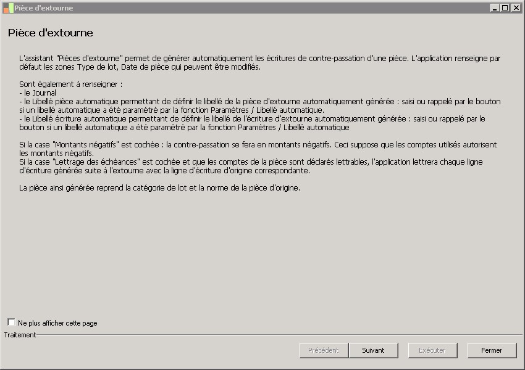The height and width of the screenshot is (370, 525).
Task: Dismiss the wizard with the Fermer button
Action: (x=492, y=350)
